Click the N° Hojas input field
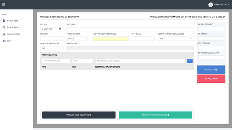232x130 pixels. click(x=143, y=39)
